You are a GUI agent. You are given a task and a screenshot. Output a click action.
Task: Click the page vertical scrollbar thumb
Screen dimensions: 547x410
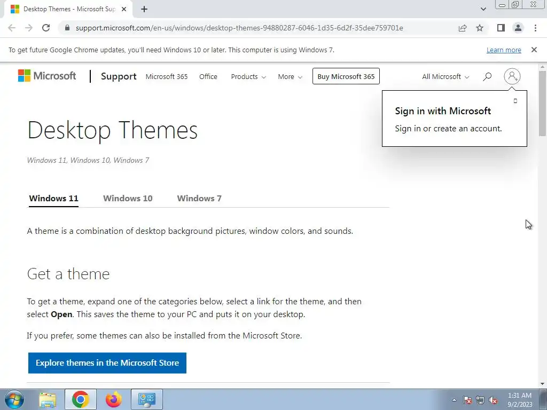pos(542,104)
